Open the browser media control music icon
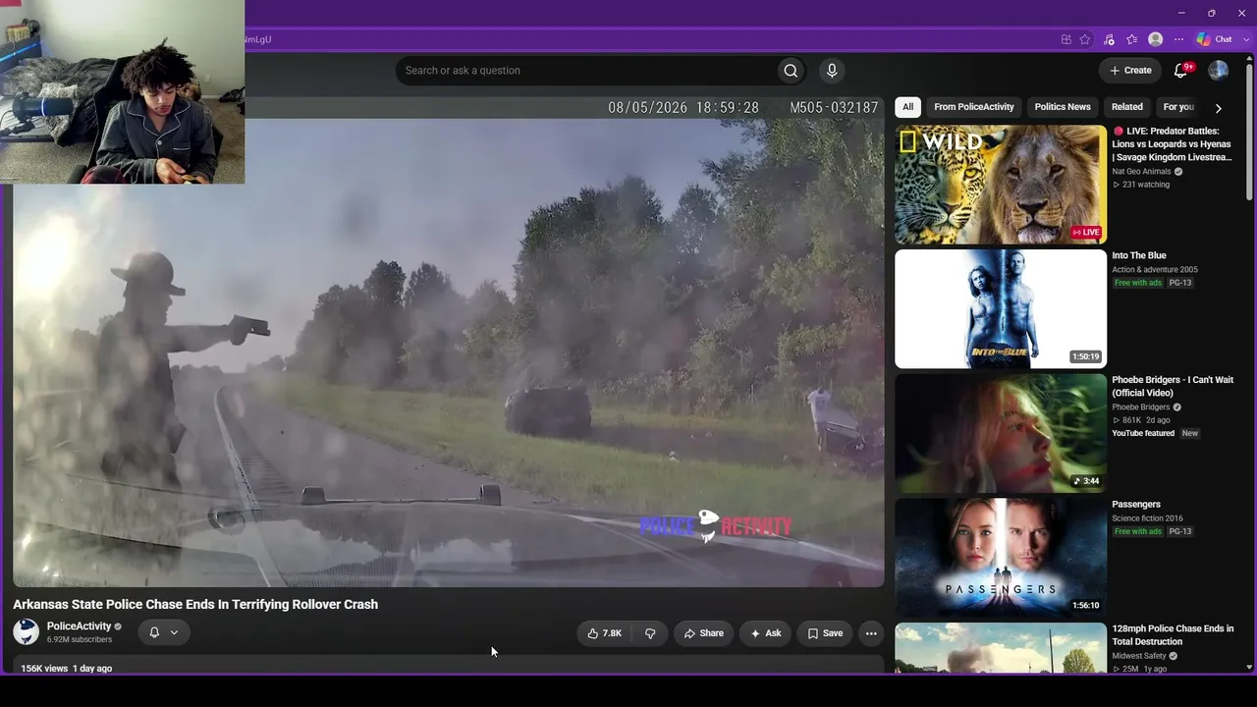The width and height of the screenshot is (1257, 707). pyautogui.click(x=1109, y=39)
